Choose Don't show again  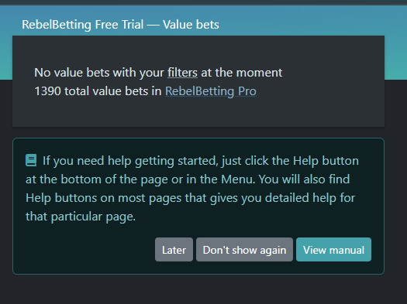tap(244, 250)
